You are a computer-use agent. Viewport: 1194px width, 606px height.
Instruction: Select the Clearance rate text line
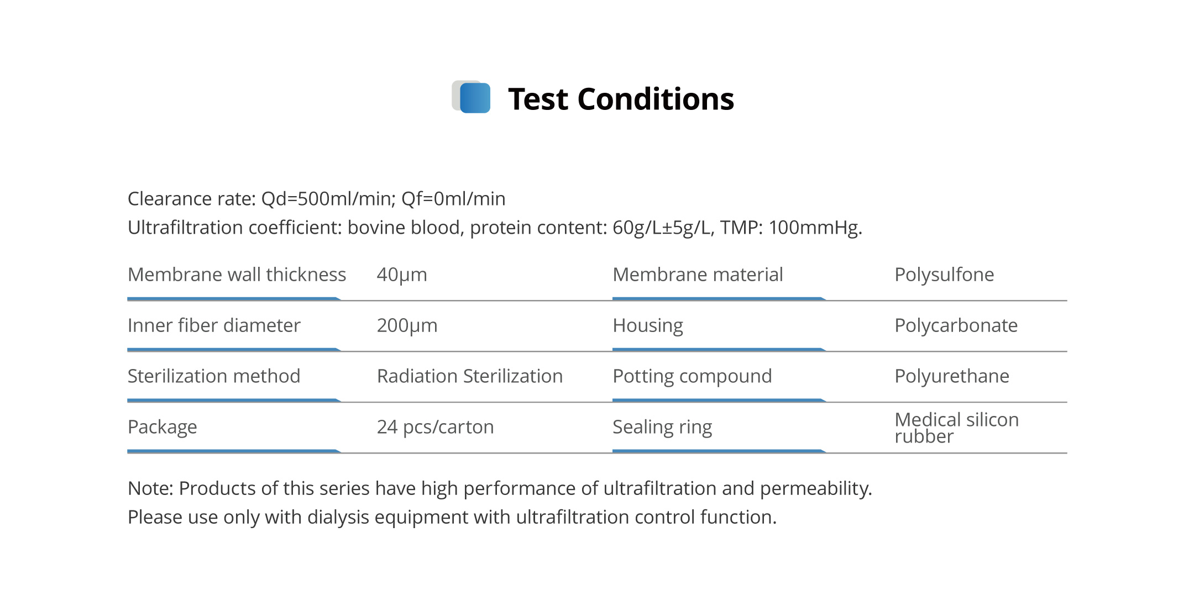tap(316, 199)
